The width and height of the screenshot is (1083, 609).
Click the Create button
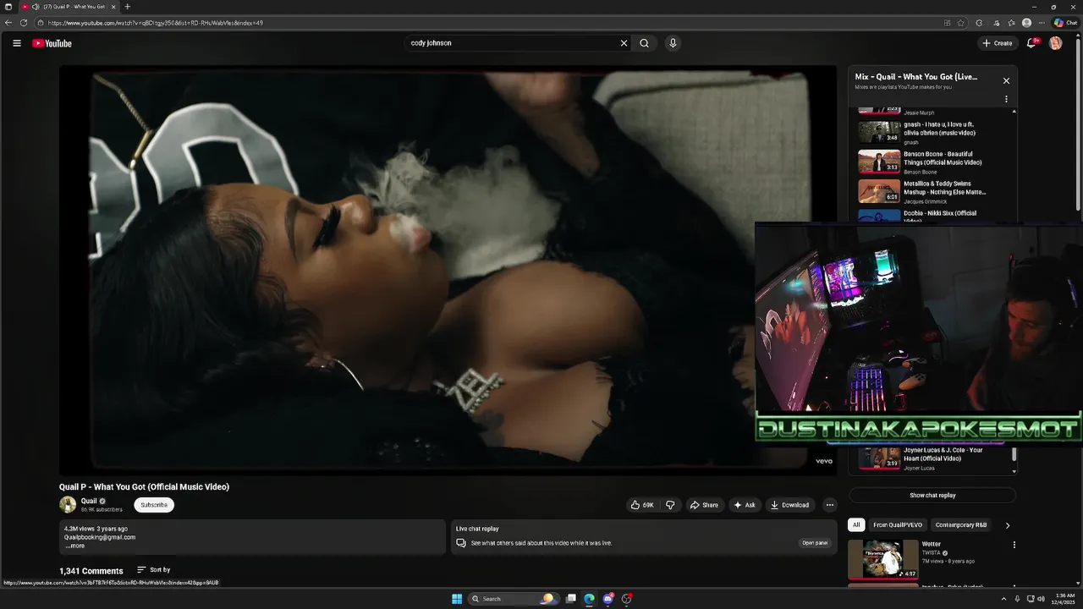point(997,43)
